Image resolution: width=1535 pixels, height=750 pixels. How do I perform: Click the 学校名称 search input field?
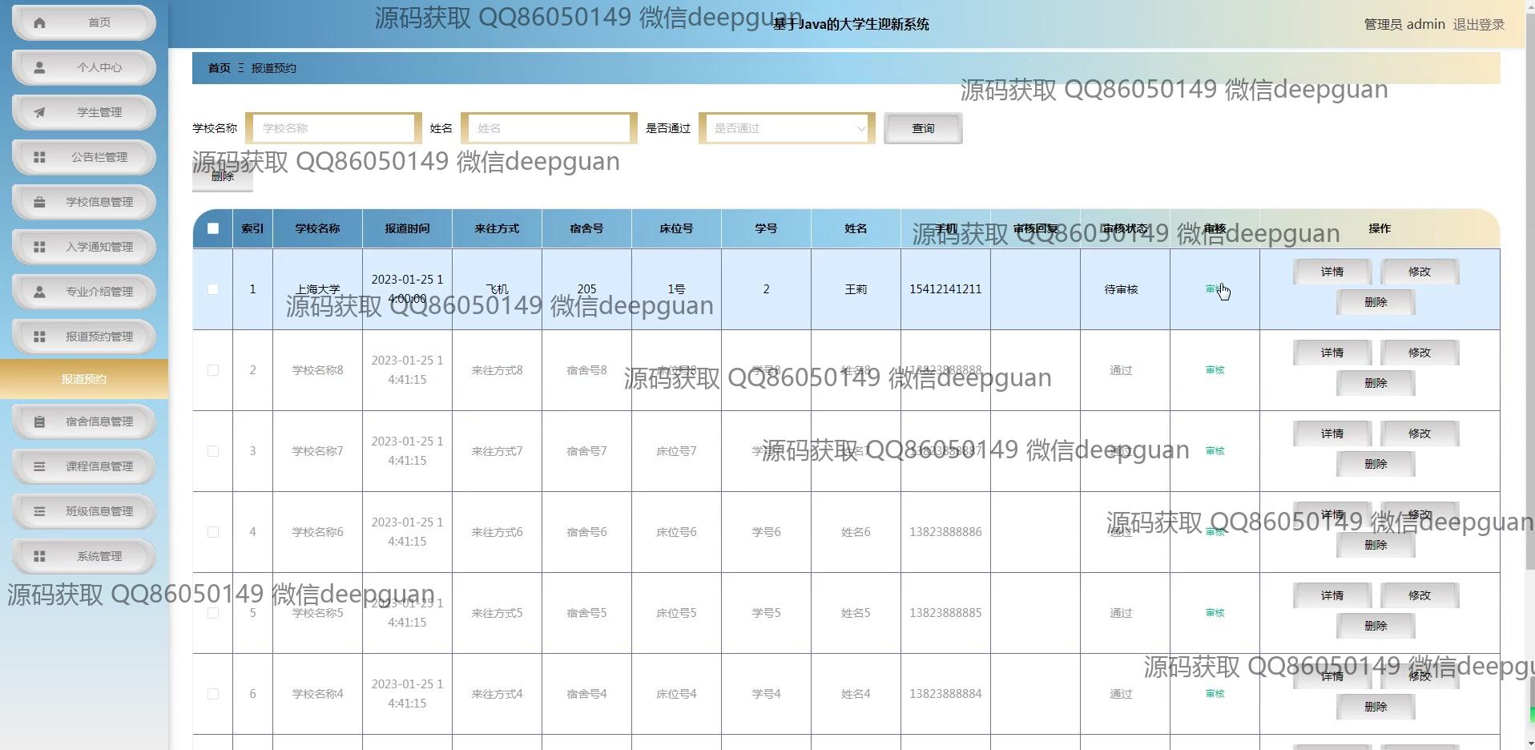point(333,128)
